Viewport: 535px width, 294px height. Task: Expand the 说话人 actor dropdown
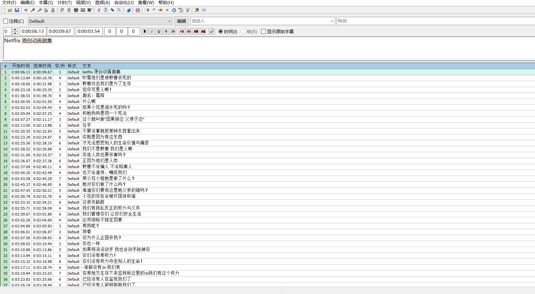[332, 21]
